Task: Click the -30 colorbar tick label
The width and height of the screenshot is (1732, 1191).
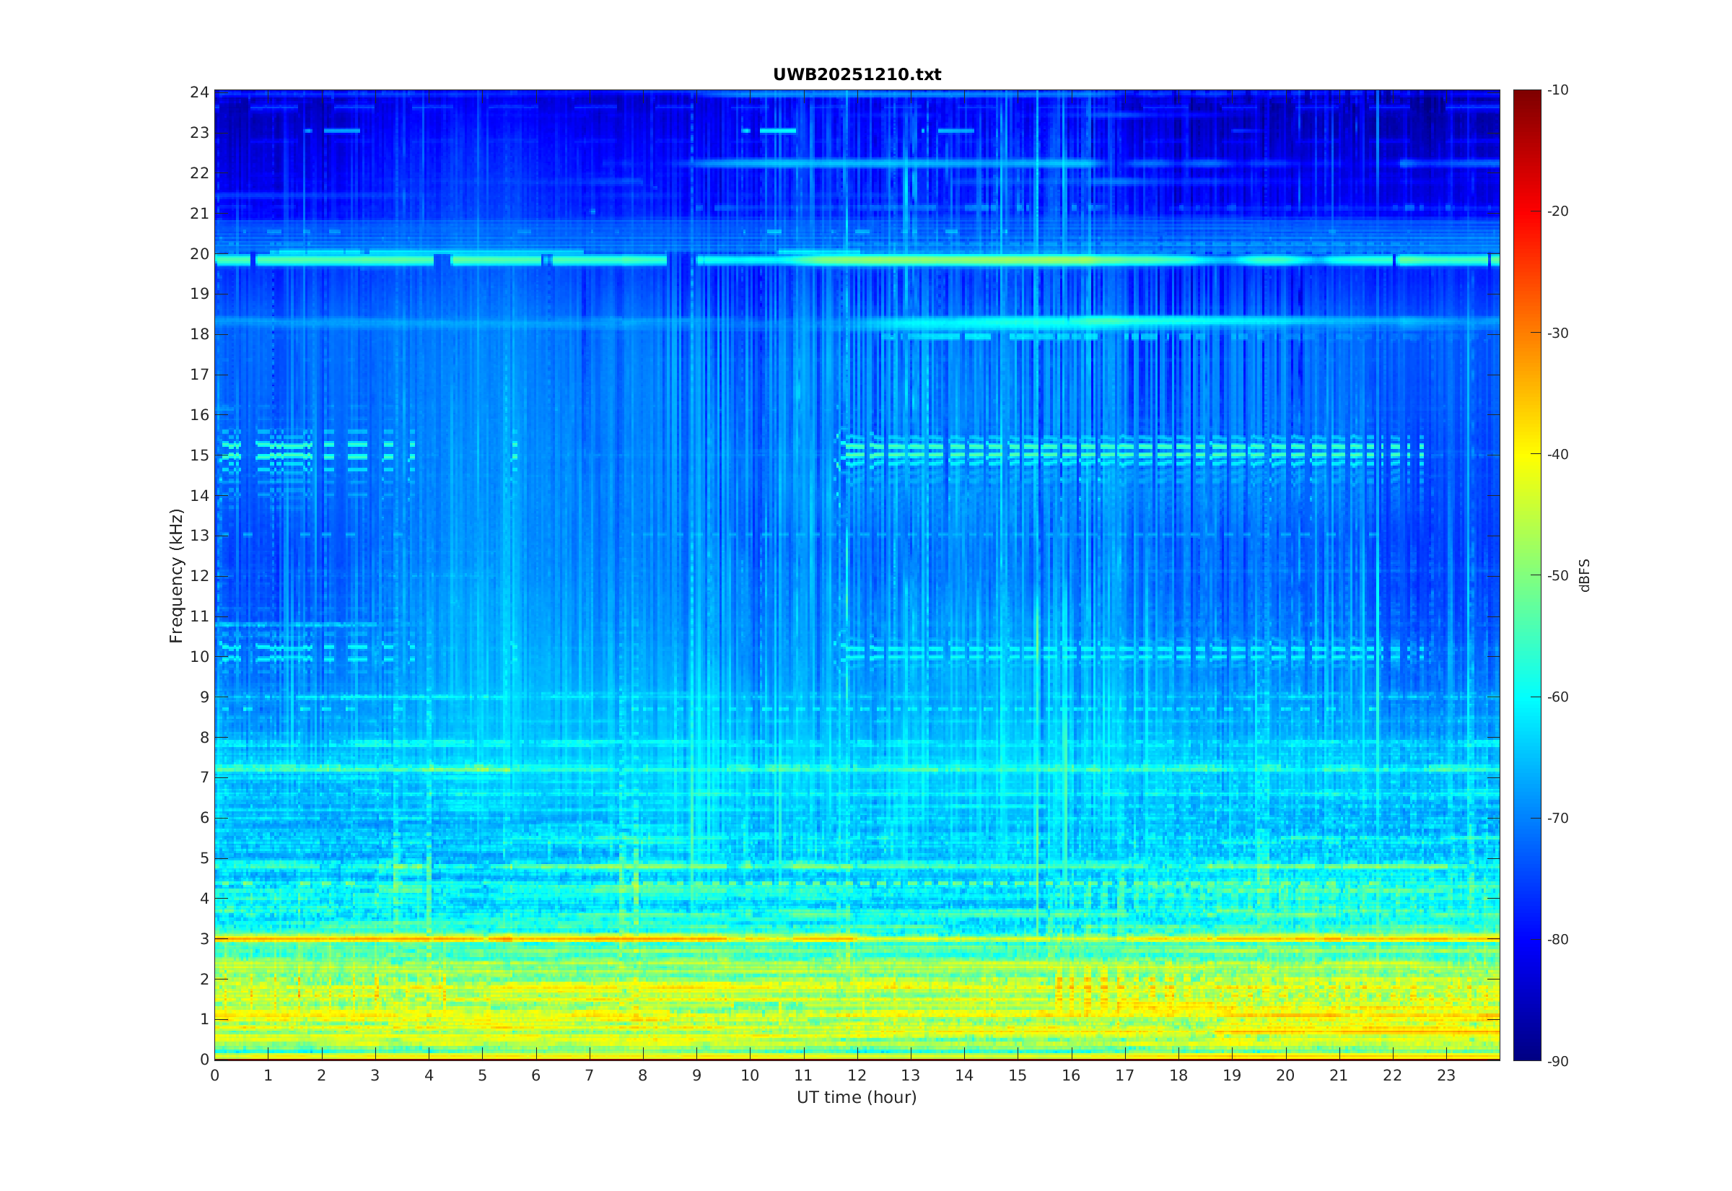Action: [x=1557, y=333]
